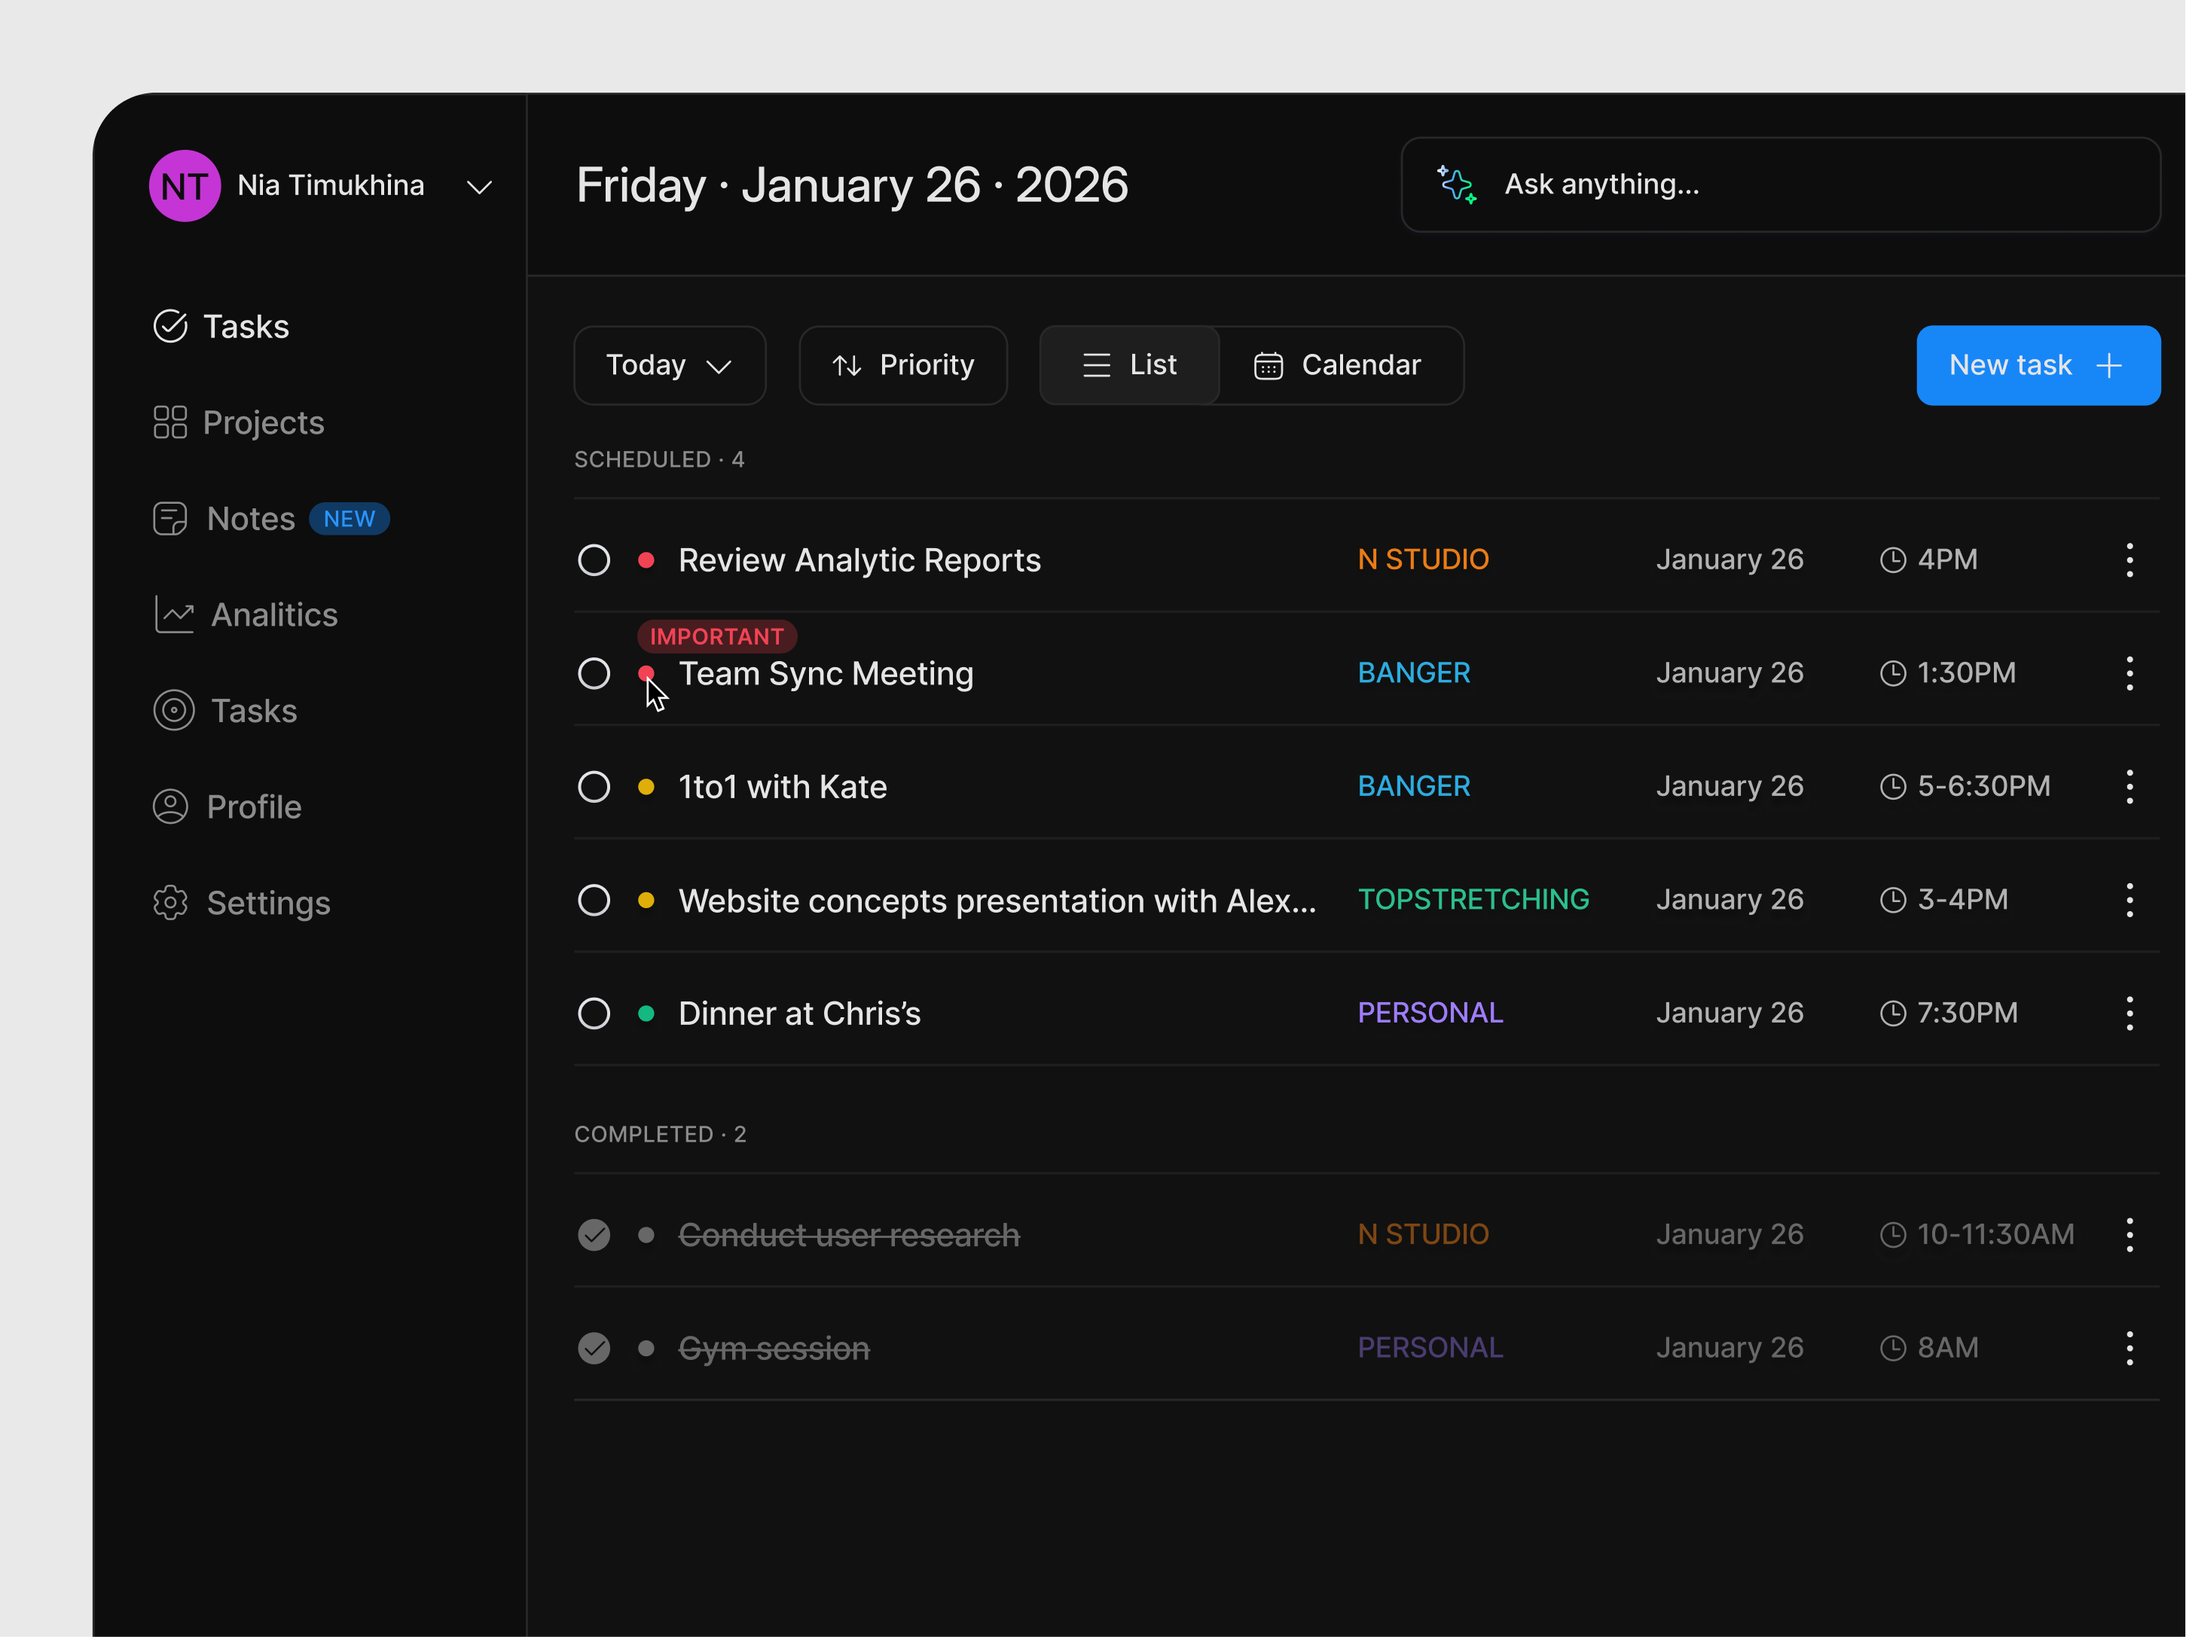
Task: Open Settings with the gear icon
Action: pos(170,902)
